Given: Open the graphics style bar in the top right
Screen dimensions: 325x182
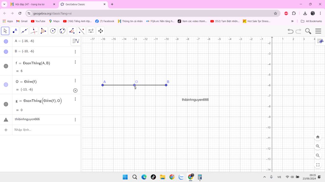Looking at the screenshot, I should 320,41.
